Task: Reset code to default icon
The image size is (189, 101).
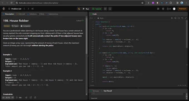Action: [182, 18]
